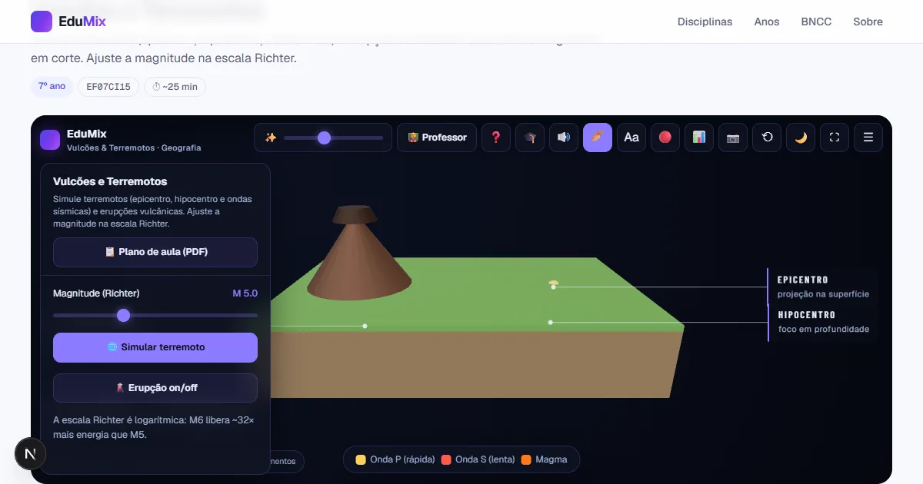
Task: Click the 7º ano tag
Action: pos(52,86)
